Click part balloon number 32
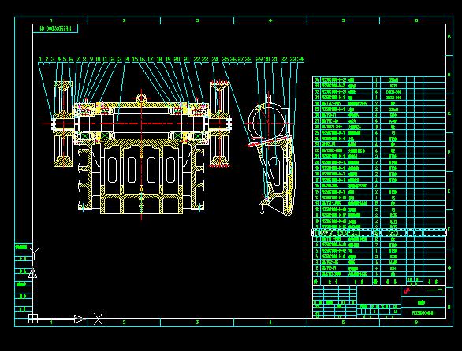 [x=284, y=59]
